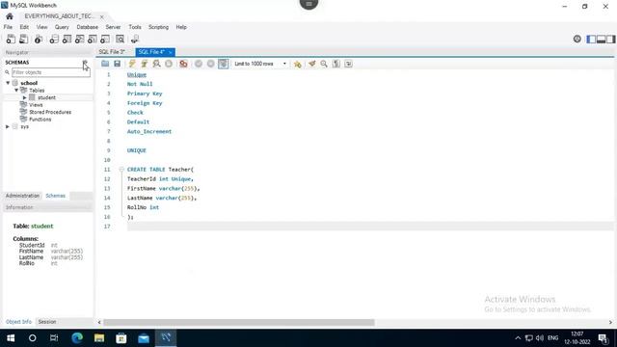Open find panel magnifier icon
Screen dimensions: 617x347
(x=324, y=64)
